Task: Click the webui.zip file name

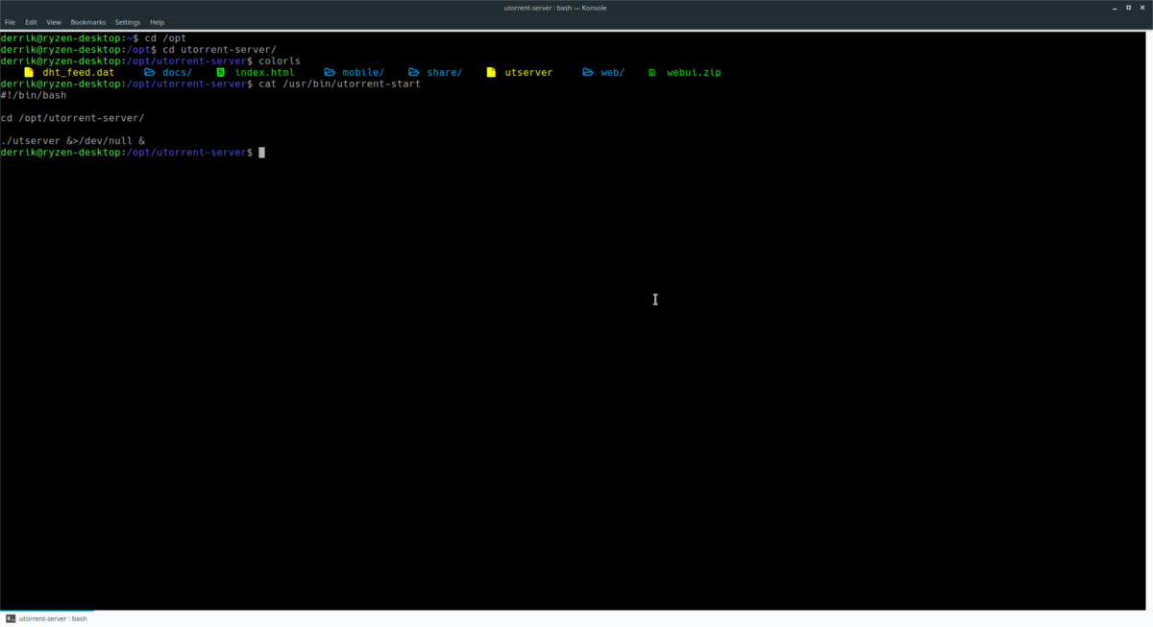Action: [x=694, y=72]
